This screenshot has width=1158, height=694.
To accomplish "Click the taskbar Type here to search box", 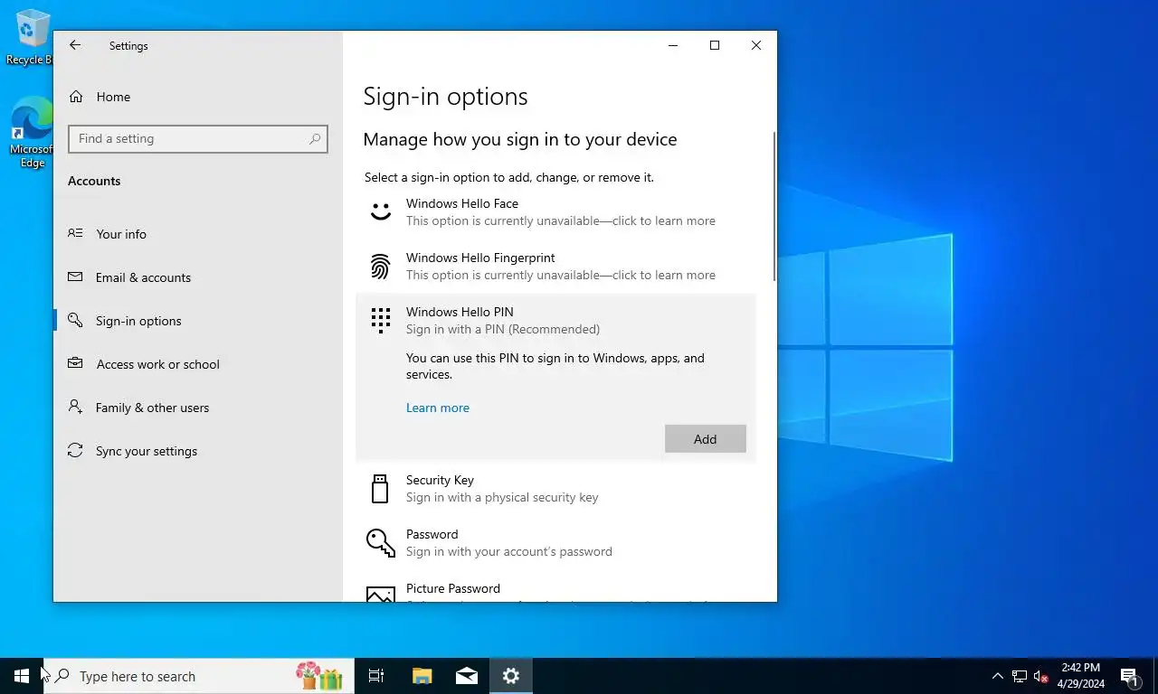I will tap(199, 676).
